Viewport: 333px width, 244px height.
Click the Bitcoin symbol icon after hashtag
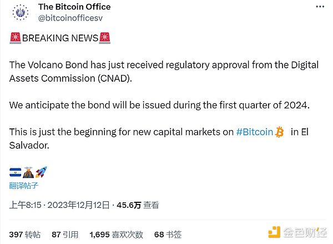click(280, 132)
